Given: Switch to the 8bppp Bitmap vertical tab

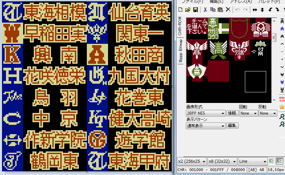Looking at the screenshot, I should pyautogui.click(x=180, y=51).
